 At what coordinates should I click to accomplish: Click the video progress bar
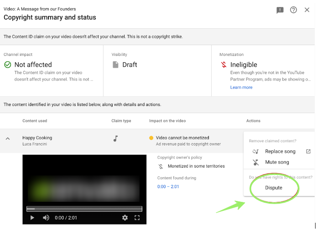(84, 209)
